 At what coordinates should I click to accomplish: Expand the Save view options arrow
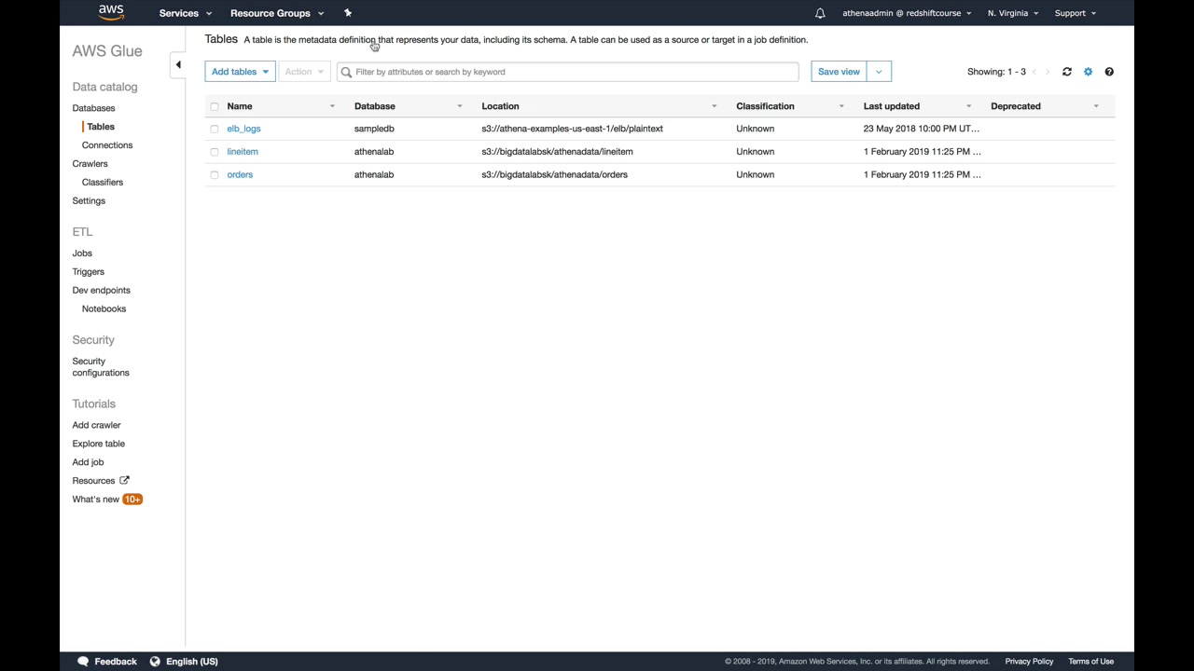click(x=879, y=72)
